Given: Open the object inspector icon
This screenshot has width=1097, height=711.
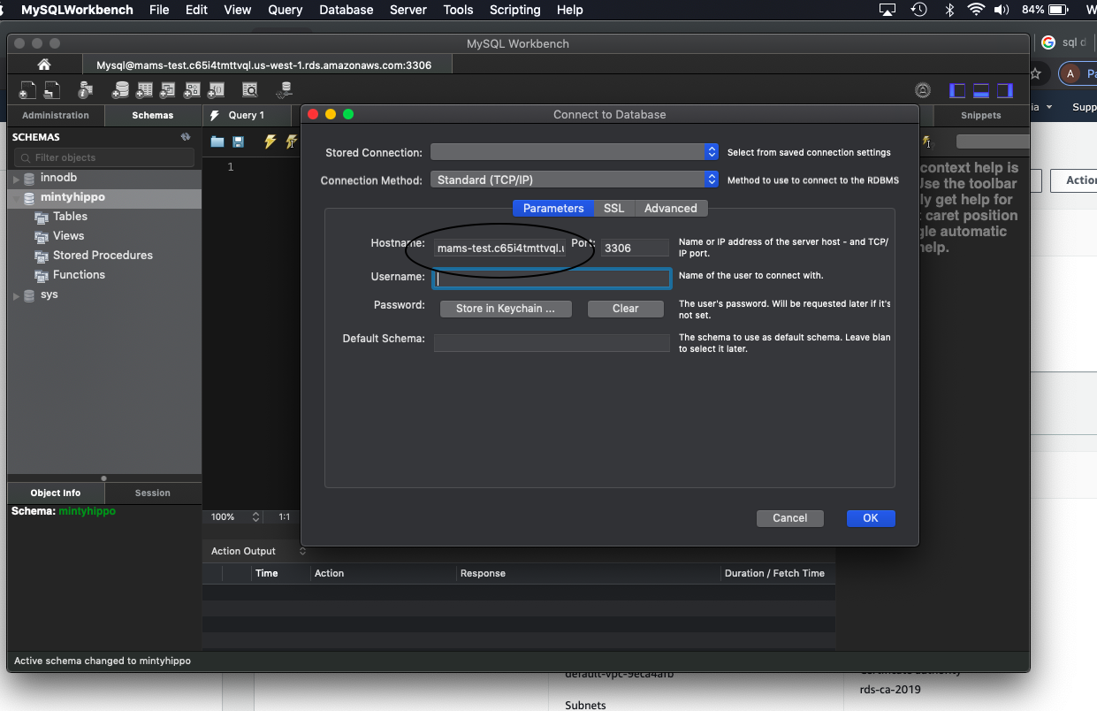Looking at the screenshot, I should [x=85, y=89].
